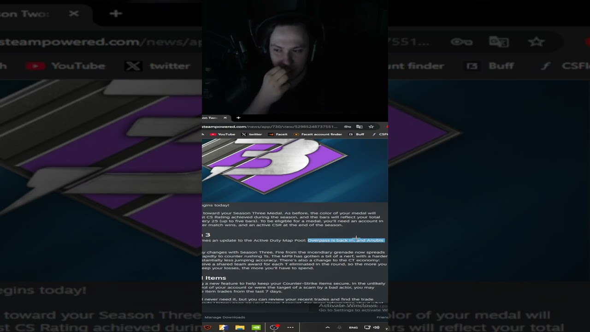Open File Explorer from the taskbar
590x332 pixels.
pos(240,327)
